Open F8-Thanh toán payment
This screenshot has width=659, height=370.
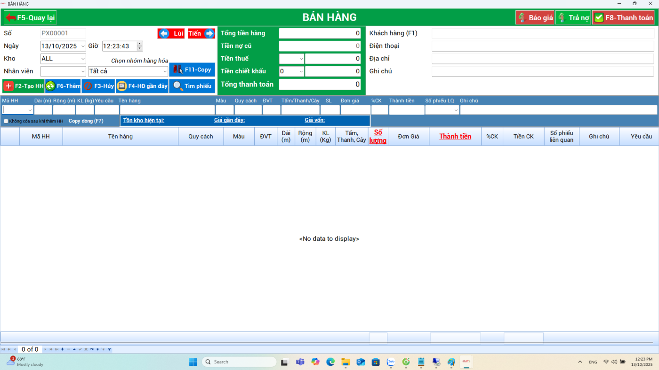[623, 18]
